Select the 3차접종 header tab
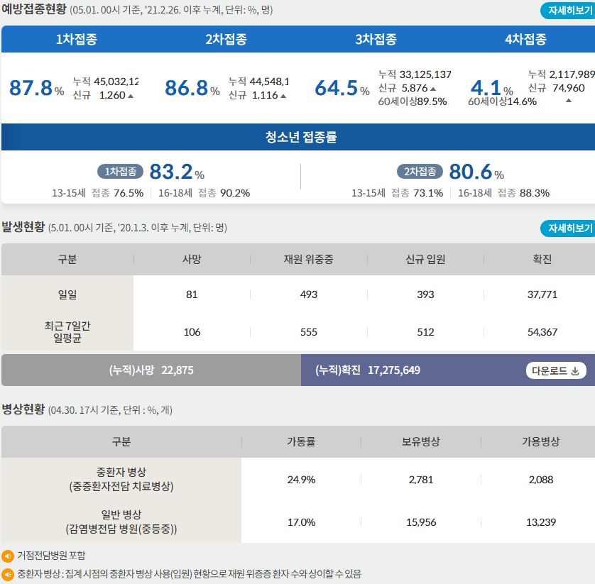The image size is (595, 584). coord(376,39)
